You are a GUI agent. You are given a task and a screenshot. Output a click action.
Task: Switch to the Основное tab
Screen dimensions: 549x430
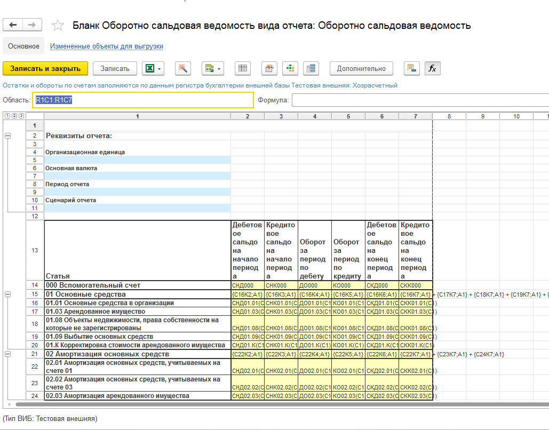pyautogui.click(x=24, y=46)
